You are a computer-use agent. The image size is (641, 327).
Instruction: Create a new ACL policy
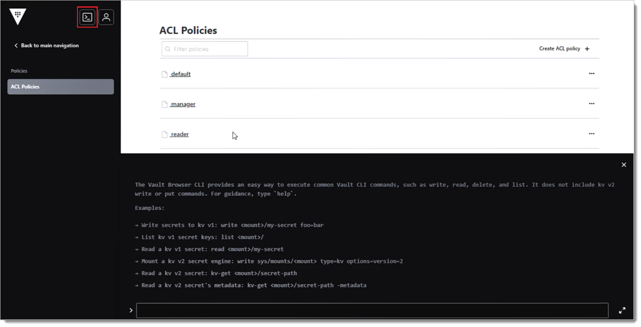564,48
